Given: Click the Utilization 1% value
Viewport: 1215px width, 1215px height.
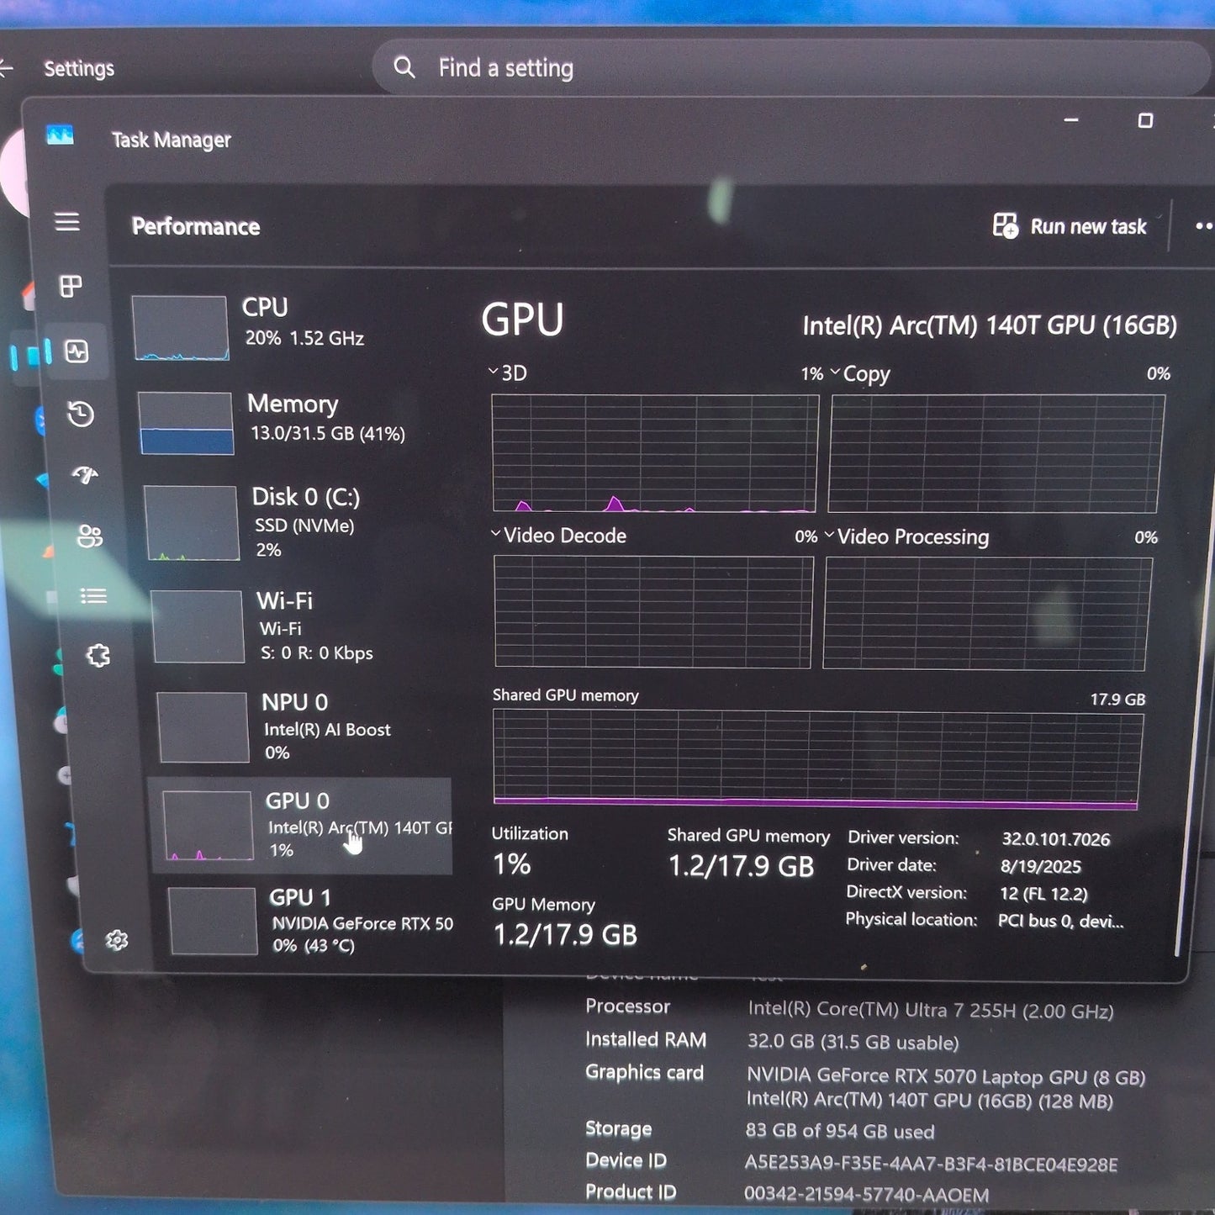Looking at the screenshot, I should [511, 864].
